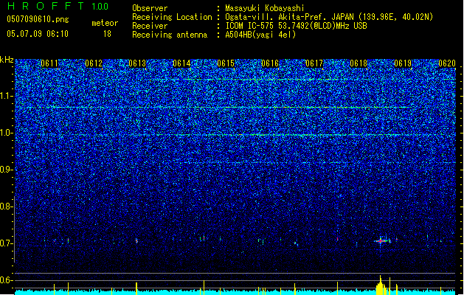
Task: Select the filename 0507090610.png
Action: click(x=38, y=19)
